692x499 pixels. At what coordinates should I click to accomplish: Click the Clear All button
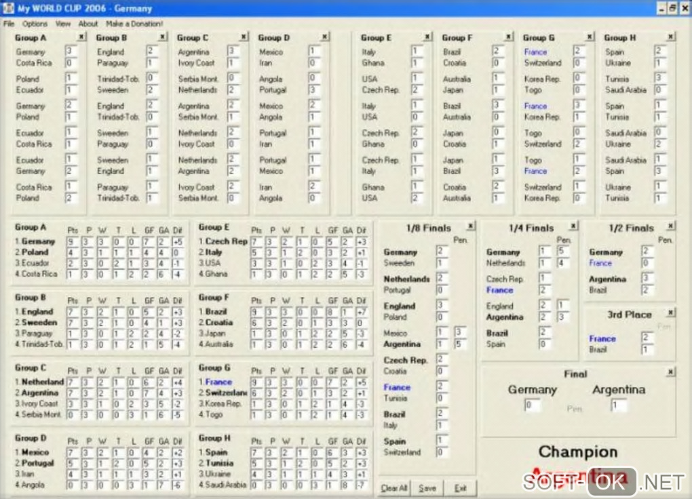[394, 488]
